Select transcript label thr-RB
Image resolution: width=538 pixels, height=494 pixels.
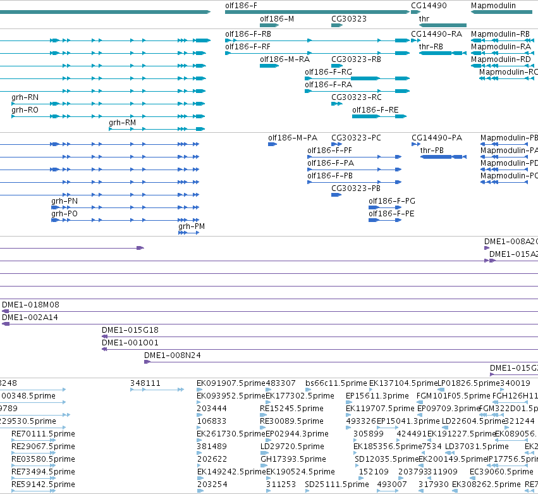tap(431, 47)
